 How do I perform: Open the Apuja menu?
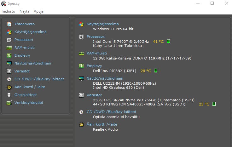click(x=38, y=11)
